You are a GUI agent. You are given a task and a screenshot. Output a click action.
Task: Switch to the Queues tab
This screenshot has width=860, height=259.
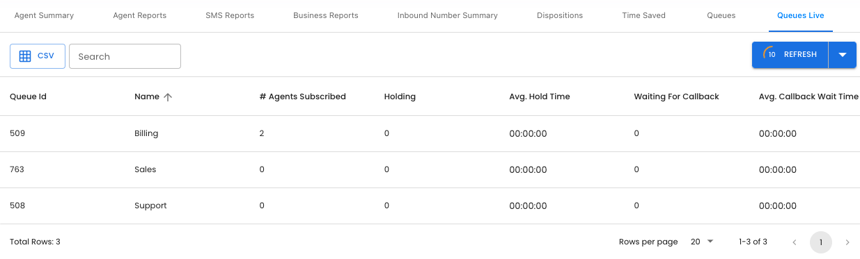click(x=721, y=15)
